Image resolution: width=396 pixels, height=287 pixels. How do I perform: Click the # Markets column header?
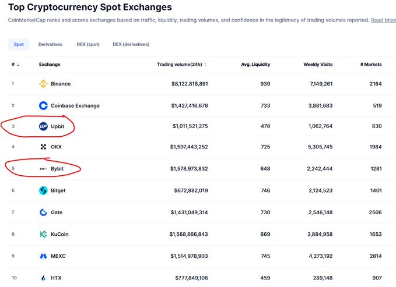point(371,64)
